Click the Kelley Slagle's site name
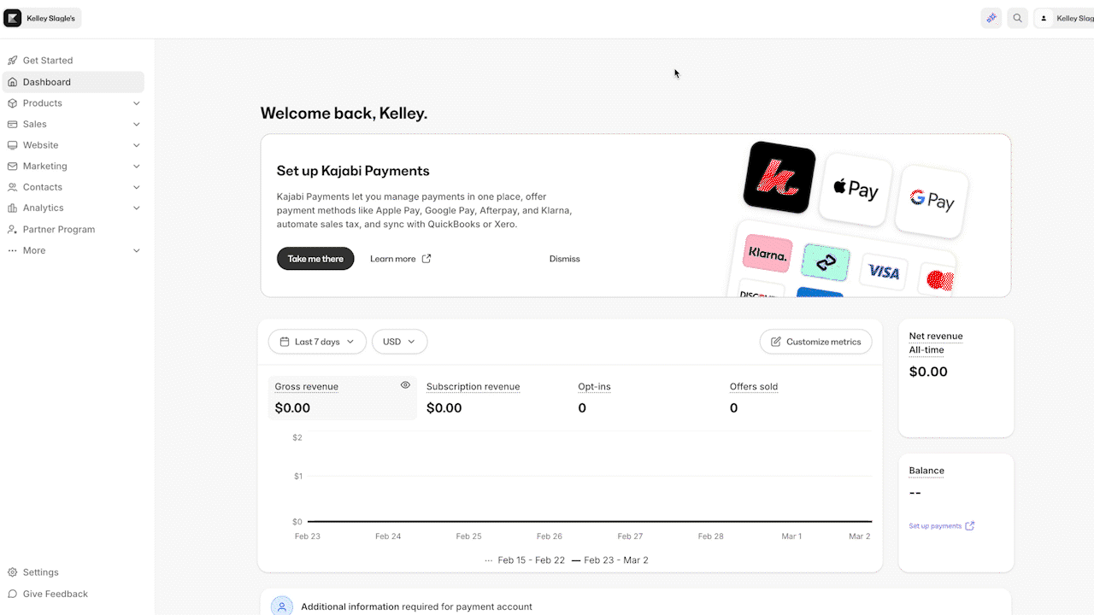 coord(50,19)
